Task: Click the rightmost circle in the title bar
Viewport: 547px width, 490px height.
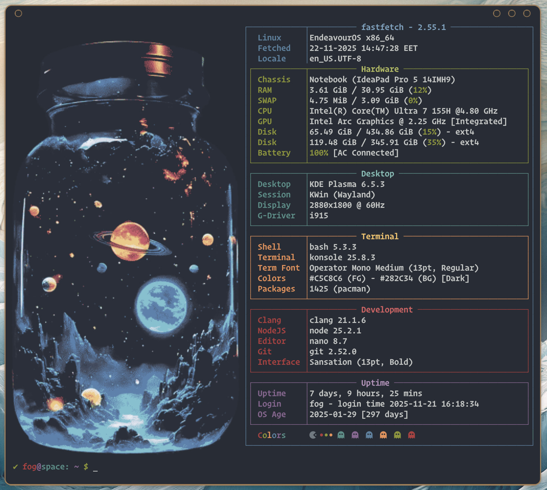Action: [x=527, y=13]
